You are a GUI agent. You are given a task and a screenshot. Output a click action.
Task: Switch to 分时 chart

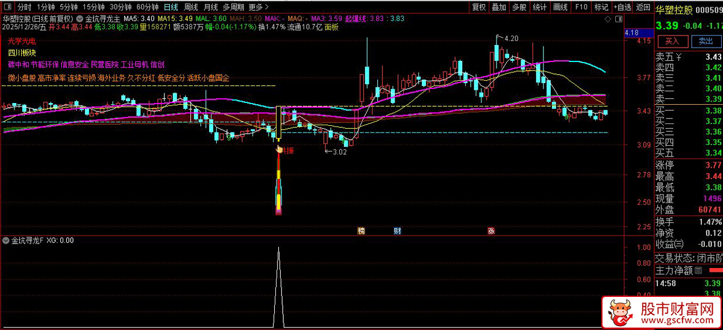23,7
